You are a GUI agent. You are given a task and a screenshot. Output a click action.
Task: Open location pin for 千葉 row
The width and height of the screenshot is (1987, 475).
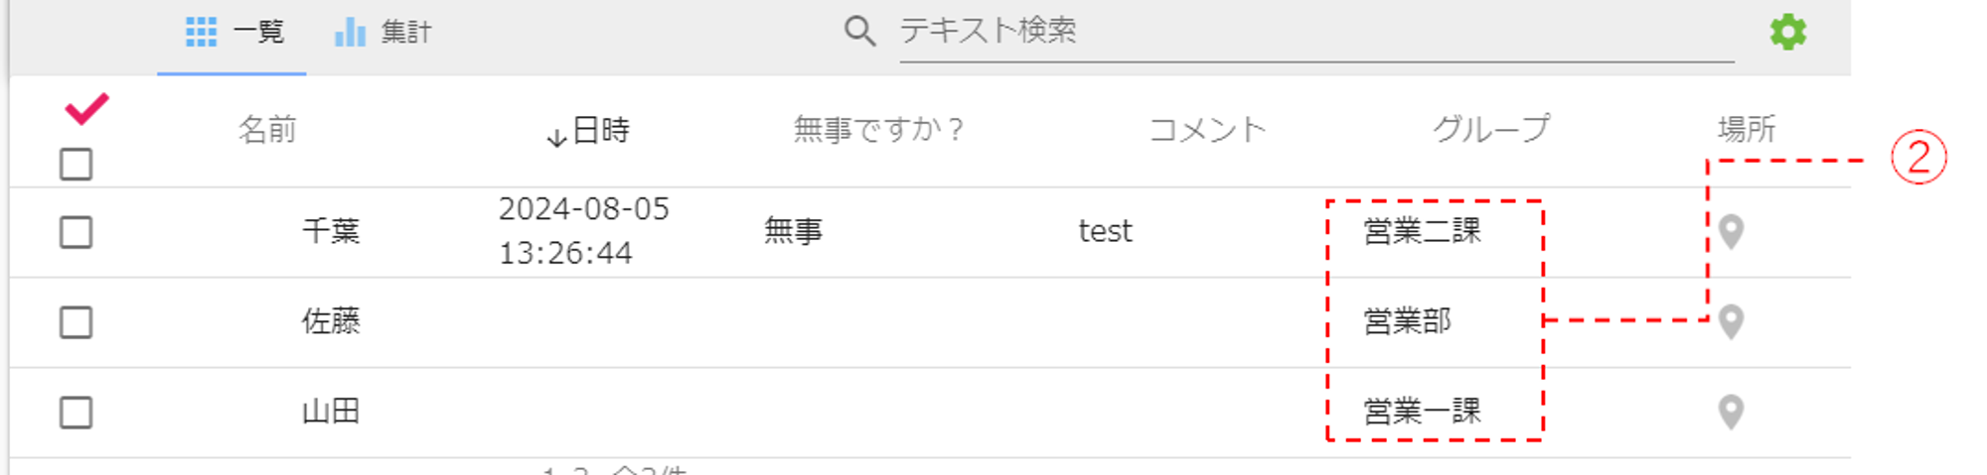coord(1731,232)
